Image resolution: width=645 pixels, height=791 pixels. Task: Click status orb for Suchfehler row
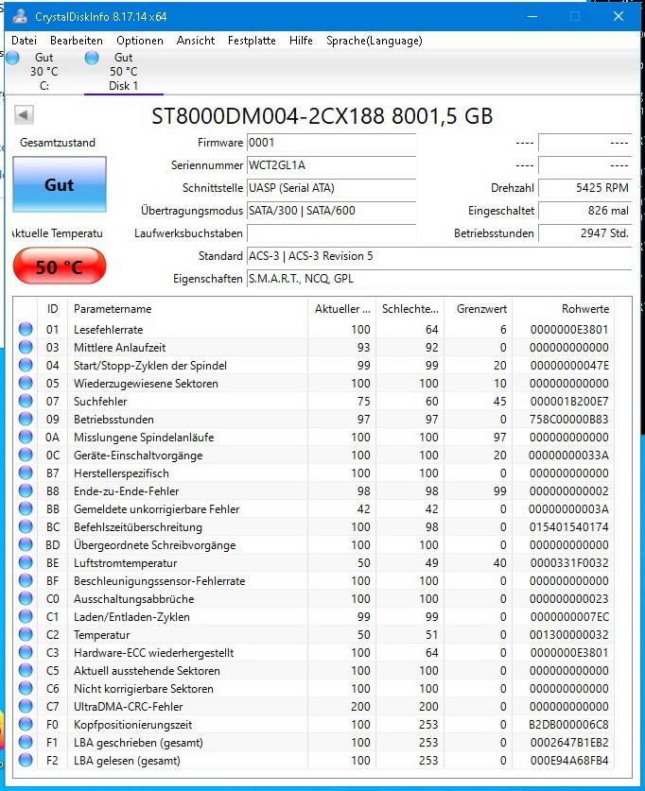[26, 401]
